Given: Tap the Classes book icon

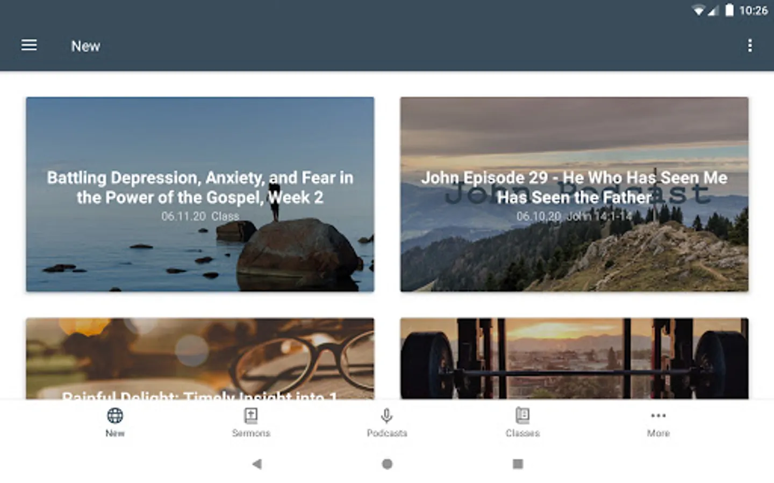Looking at the screenshot, I should pyautogui.click(x=522, y=415).
